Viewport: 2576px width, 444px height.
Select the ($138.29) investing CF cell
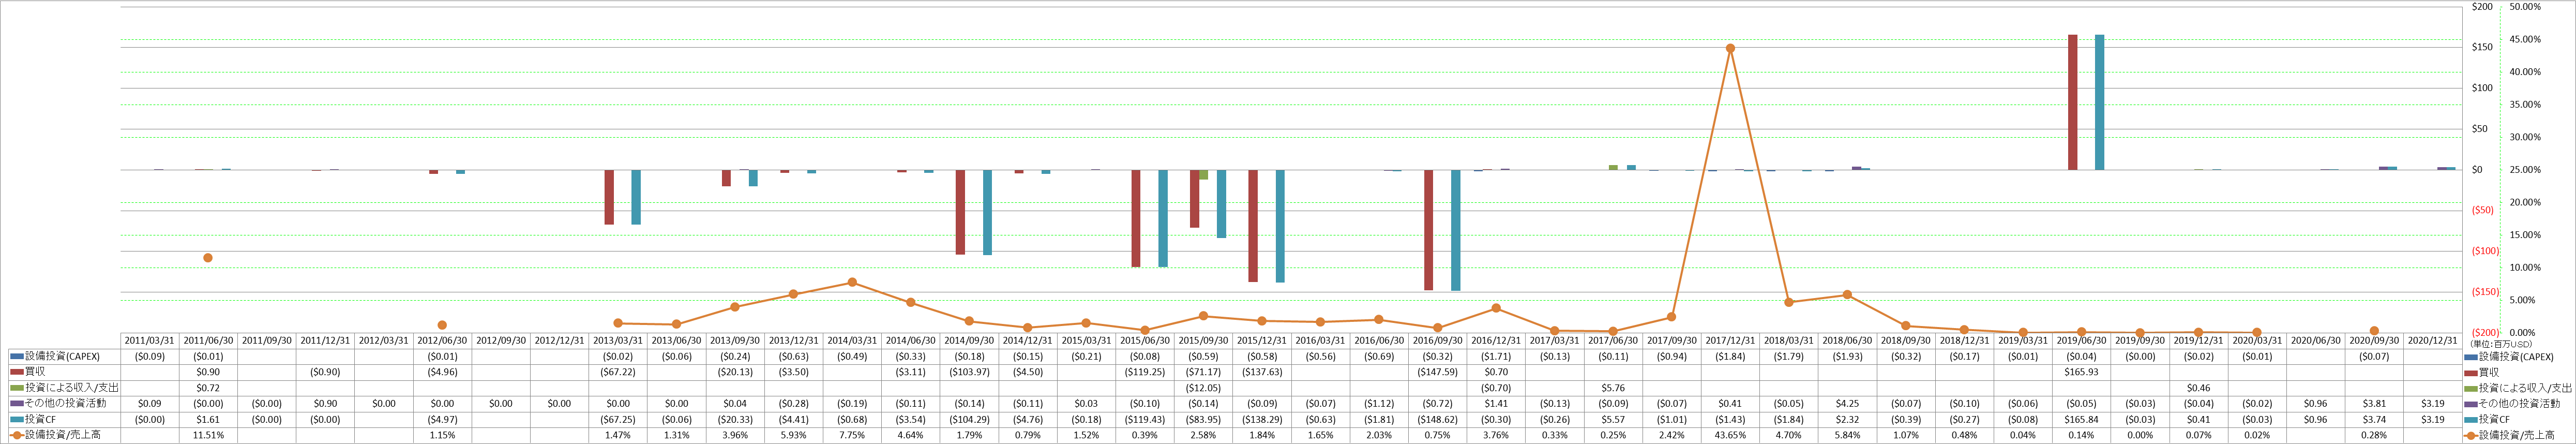(1262, 420)
